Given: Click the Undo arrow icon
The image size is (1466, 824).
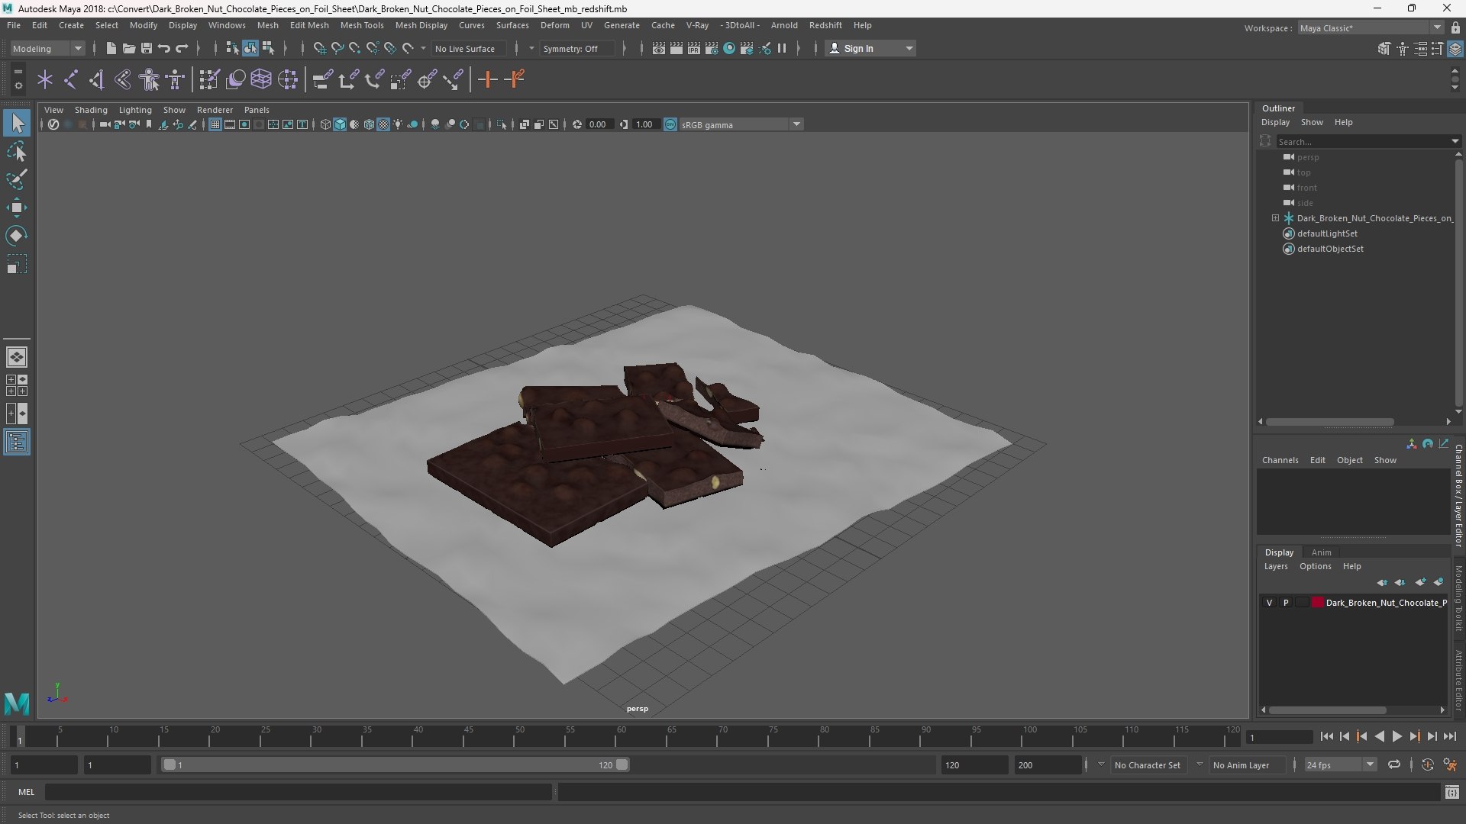Looking at the screenshot, I should [164, 48].
